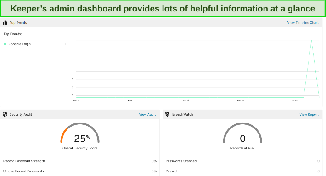The height and width of the screenshot is (176, 326).
Task: Click the Top Events panel header title
Action: click(x=18, y=23)
